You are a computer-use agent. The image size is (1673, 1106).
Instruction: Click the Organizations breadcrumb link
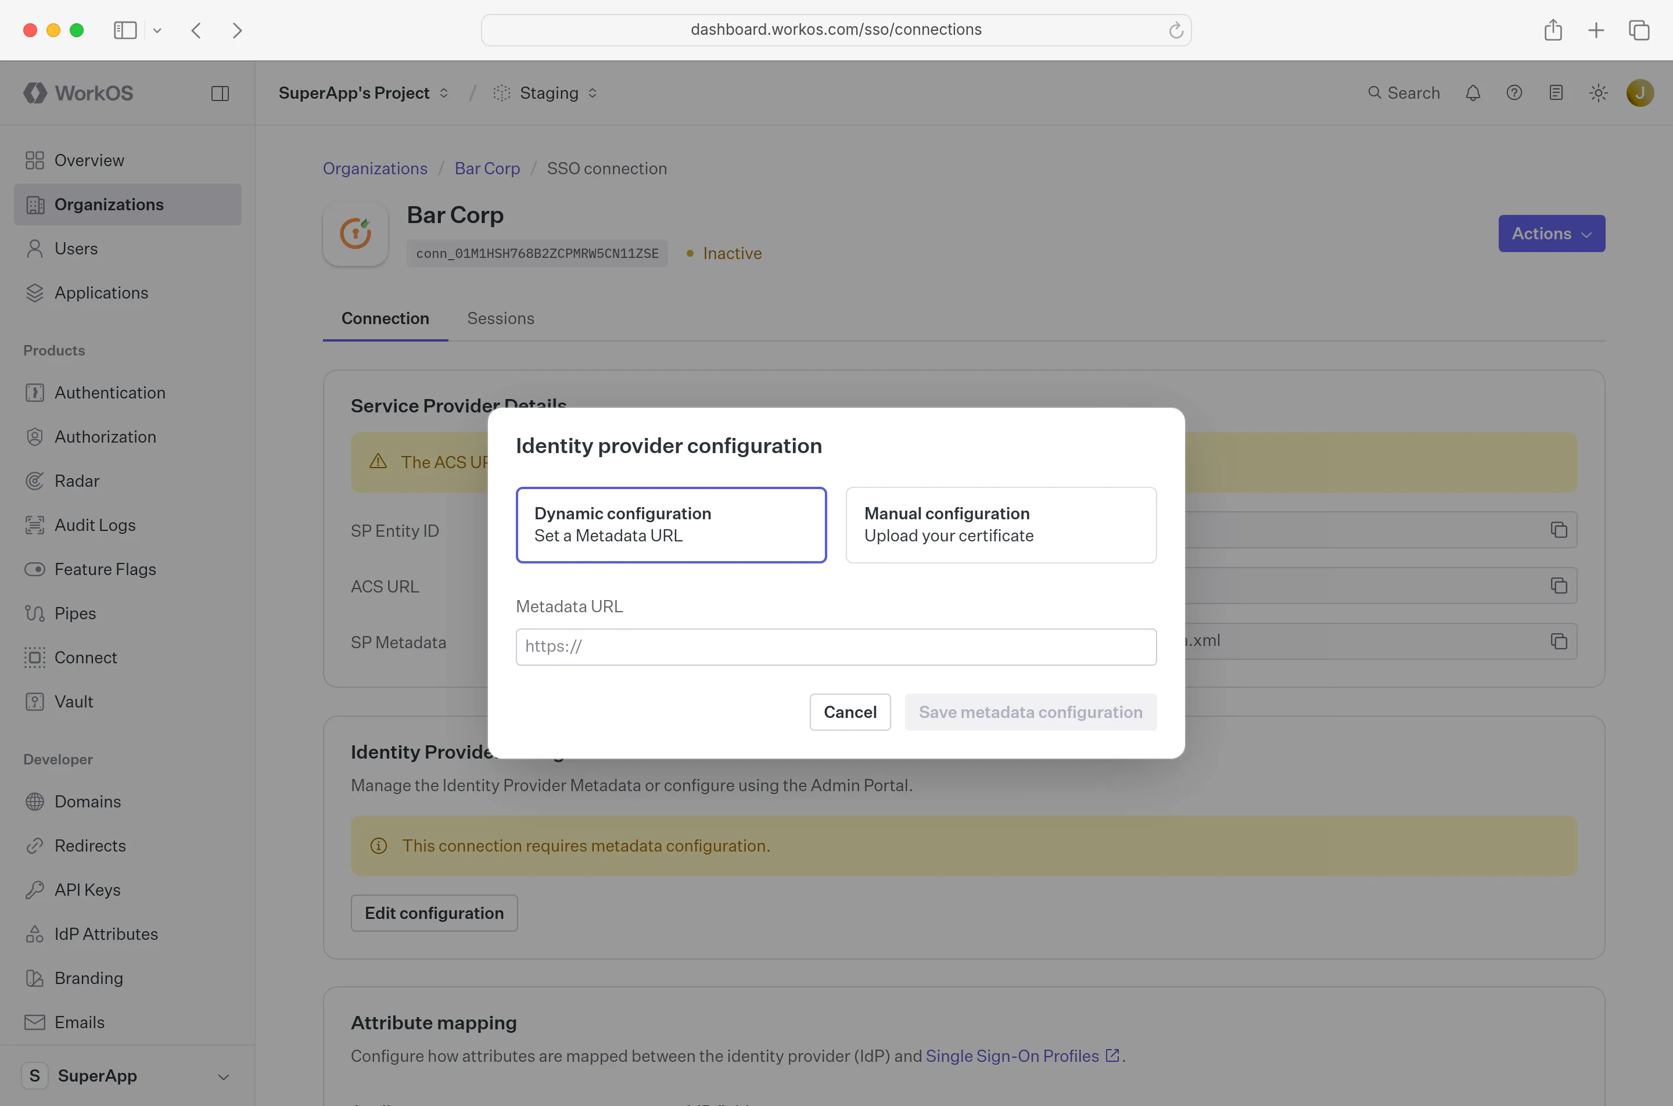coord(375,168)
